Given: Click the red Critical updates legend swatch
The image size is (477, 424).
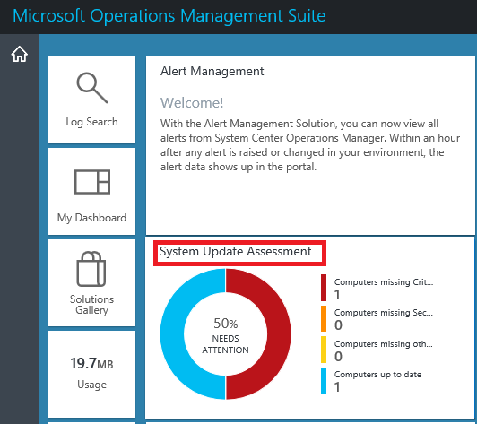Looking at the screenshot, I should click(x=324, y=288).
